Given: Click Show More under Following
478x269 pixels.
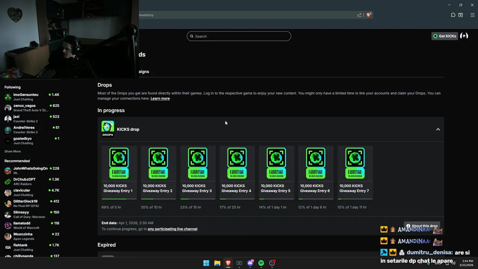Looking at the screenshot, I should pyautogui.click(x=13, y=151).
